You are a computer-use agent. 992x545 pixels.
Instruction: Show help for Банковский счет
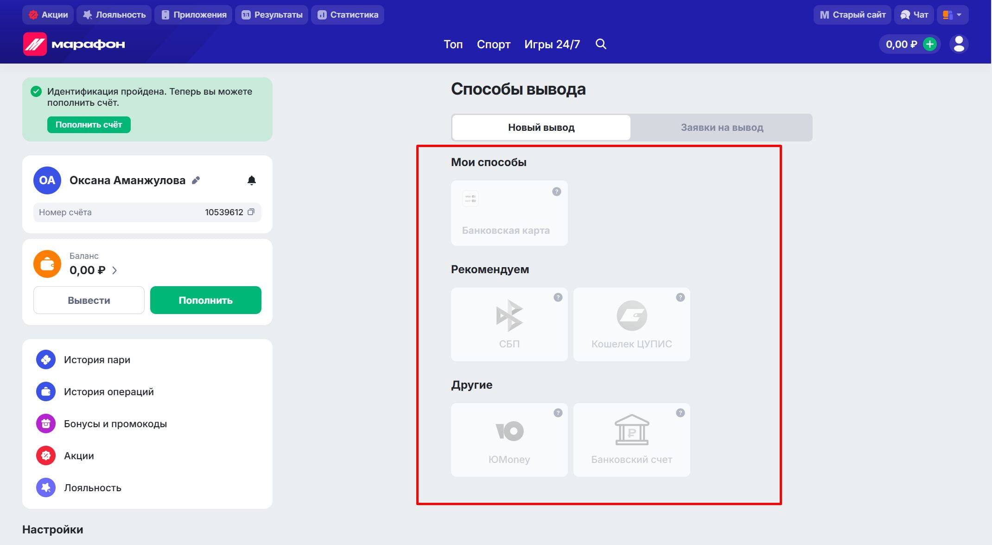coord(680,413)
